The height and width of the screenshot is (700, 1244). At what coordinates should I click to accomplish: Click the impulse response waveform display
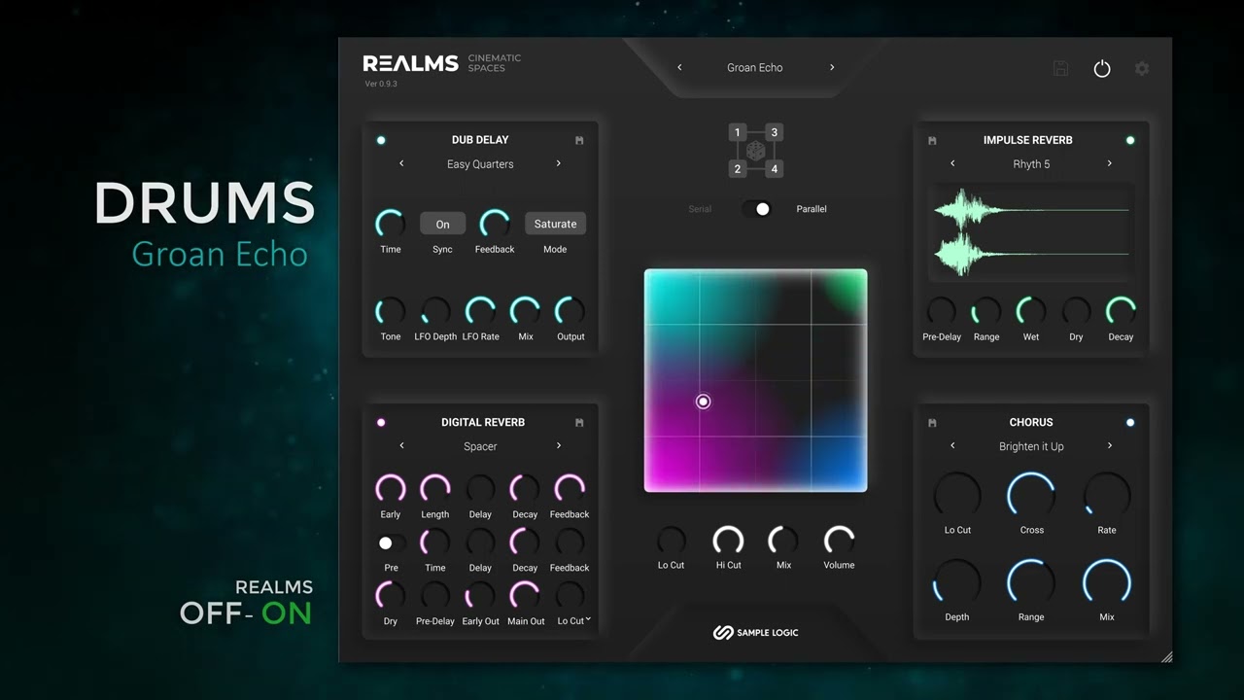point(1031,233)
